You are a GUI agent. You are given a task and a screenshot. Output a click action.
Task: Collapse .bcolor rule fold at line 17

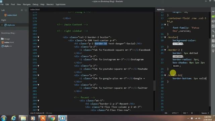(165, 37)
